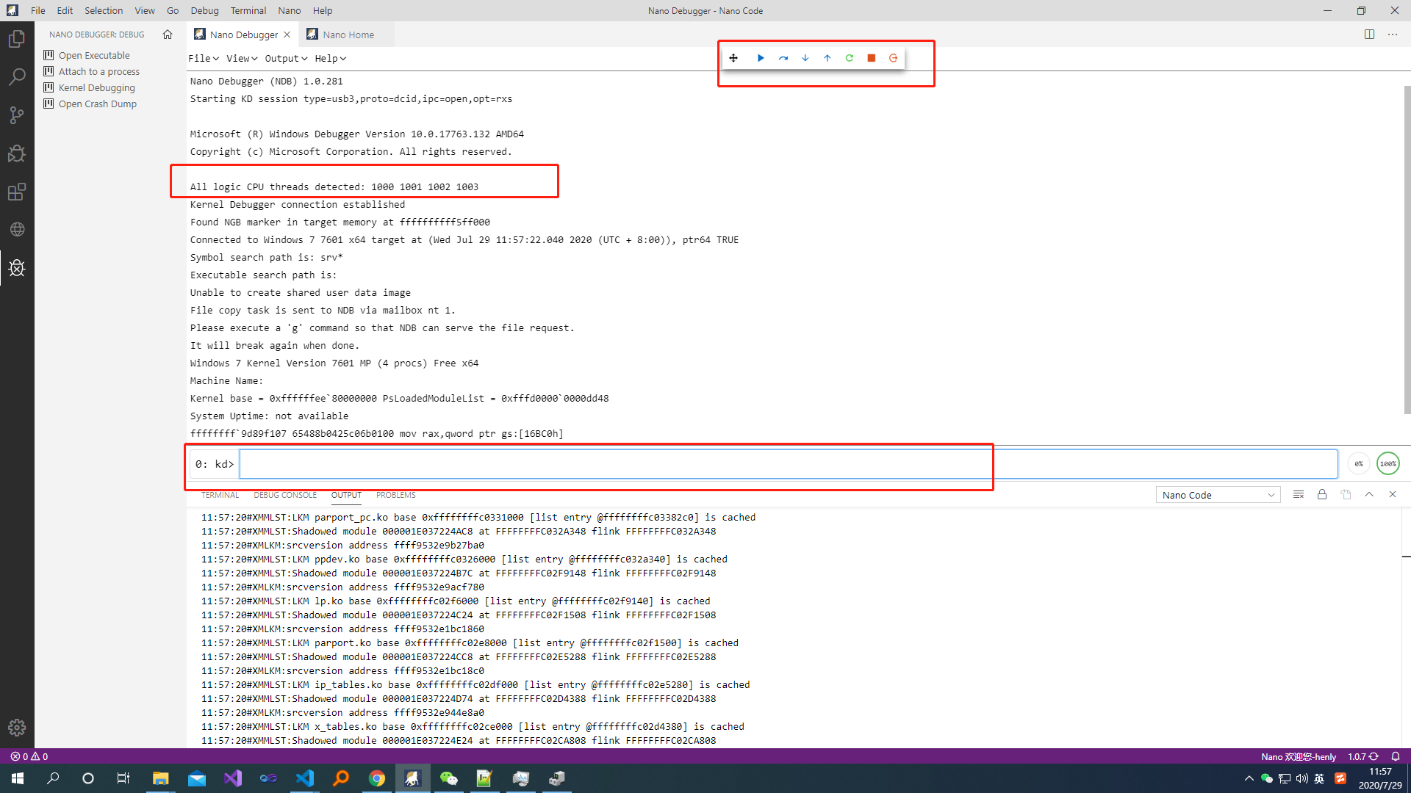Open the Nano Debugger activity icon
This screenshot has height=793, width=1411.
pyautogui.click(x=17, y=268)
